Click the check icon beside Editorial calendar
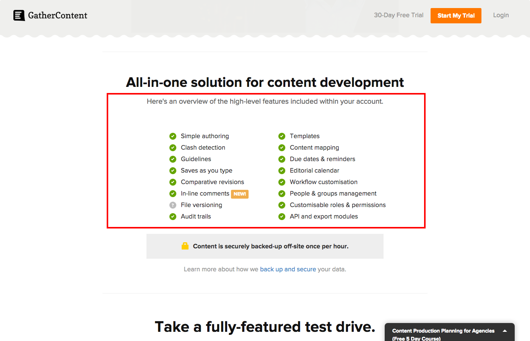 pyautogui.click(x=282, y=171)
